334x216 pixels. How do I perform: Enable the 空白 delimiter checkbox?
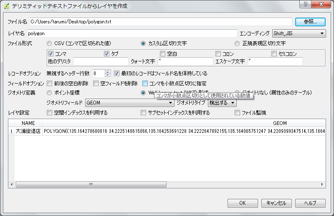coord(163,54)
